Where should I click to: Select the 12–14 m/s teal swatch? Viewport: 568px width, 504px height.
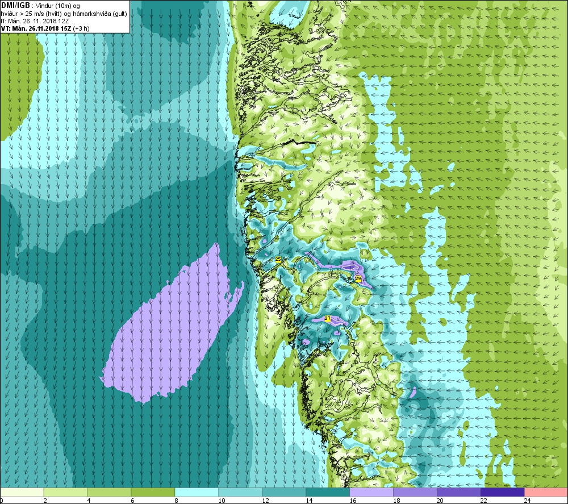pyautogui.click(x=284, y=492)
